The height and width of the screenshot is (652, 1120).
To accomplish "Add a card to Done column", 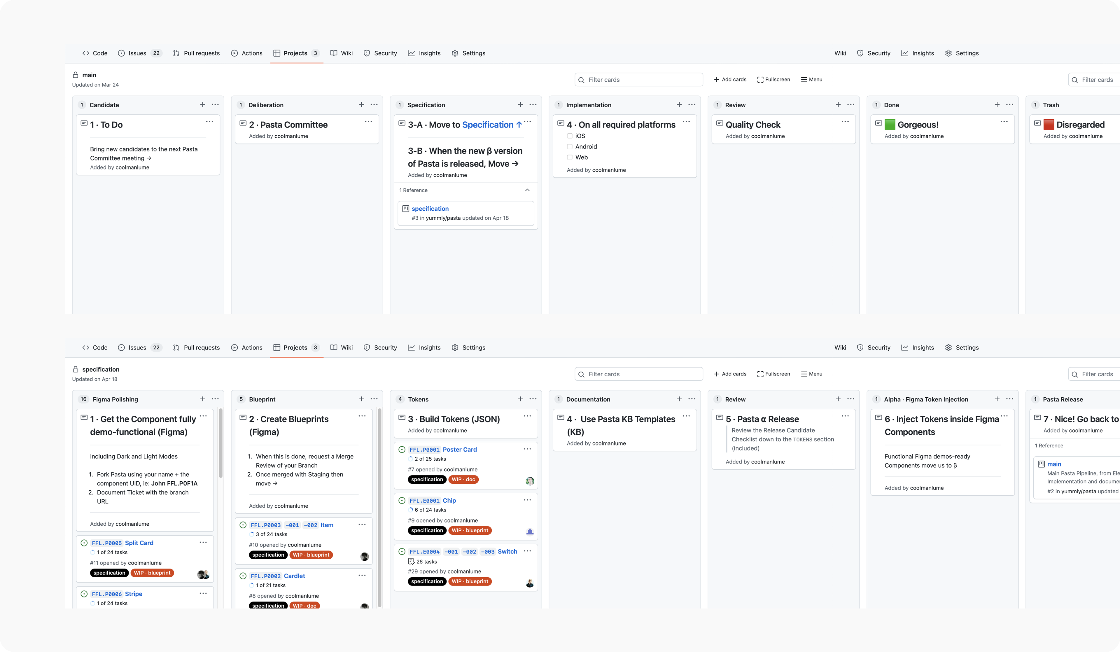I will (997, 104).
